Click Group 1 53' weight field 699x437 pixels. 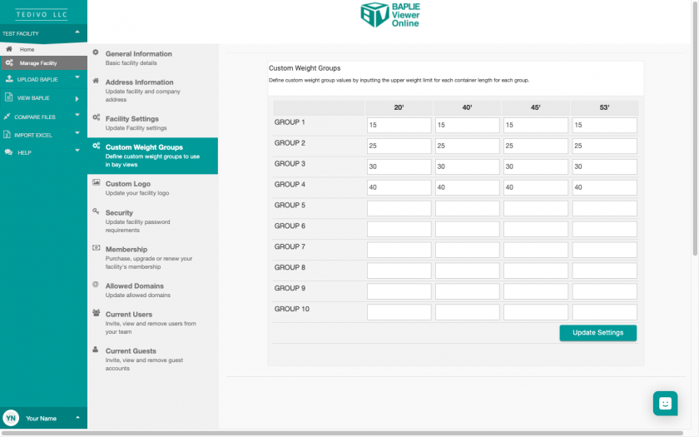coord(604,125)
